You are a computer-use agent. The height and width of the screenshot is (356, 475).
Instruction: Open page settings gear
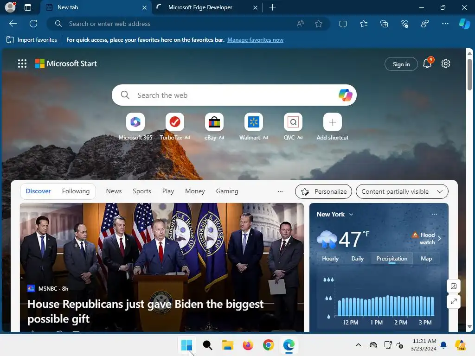(446, 64)
